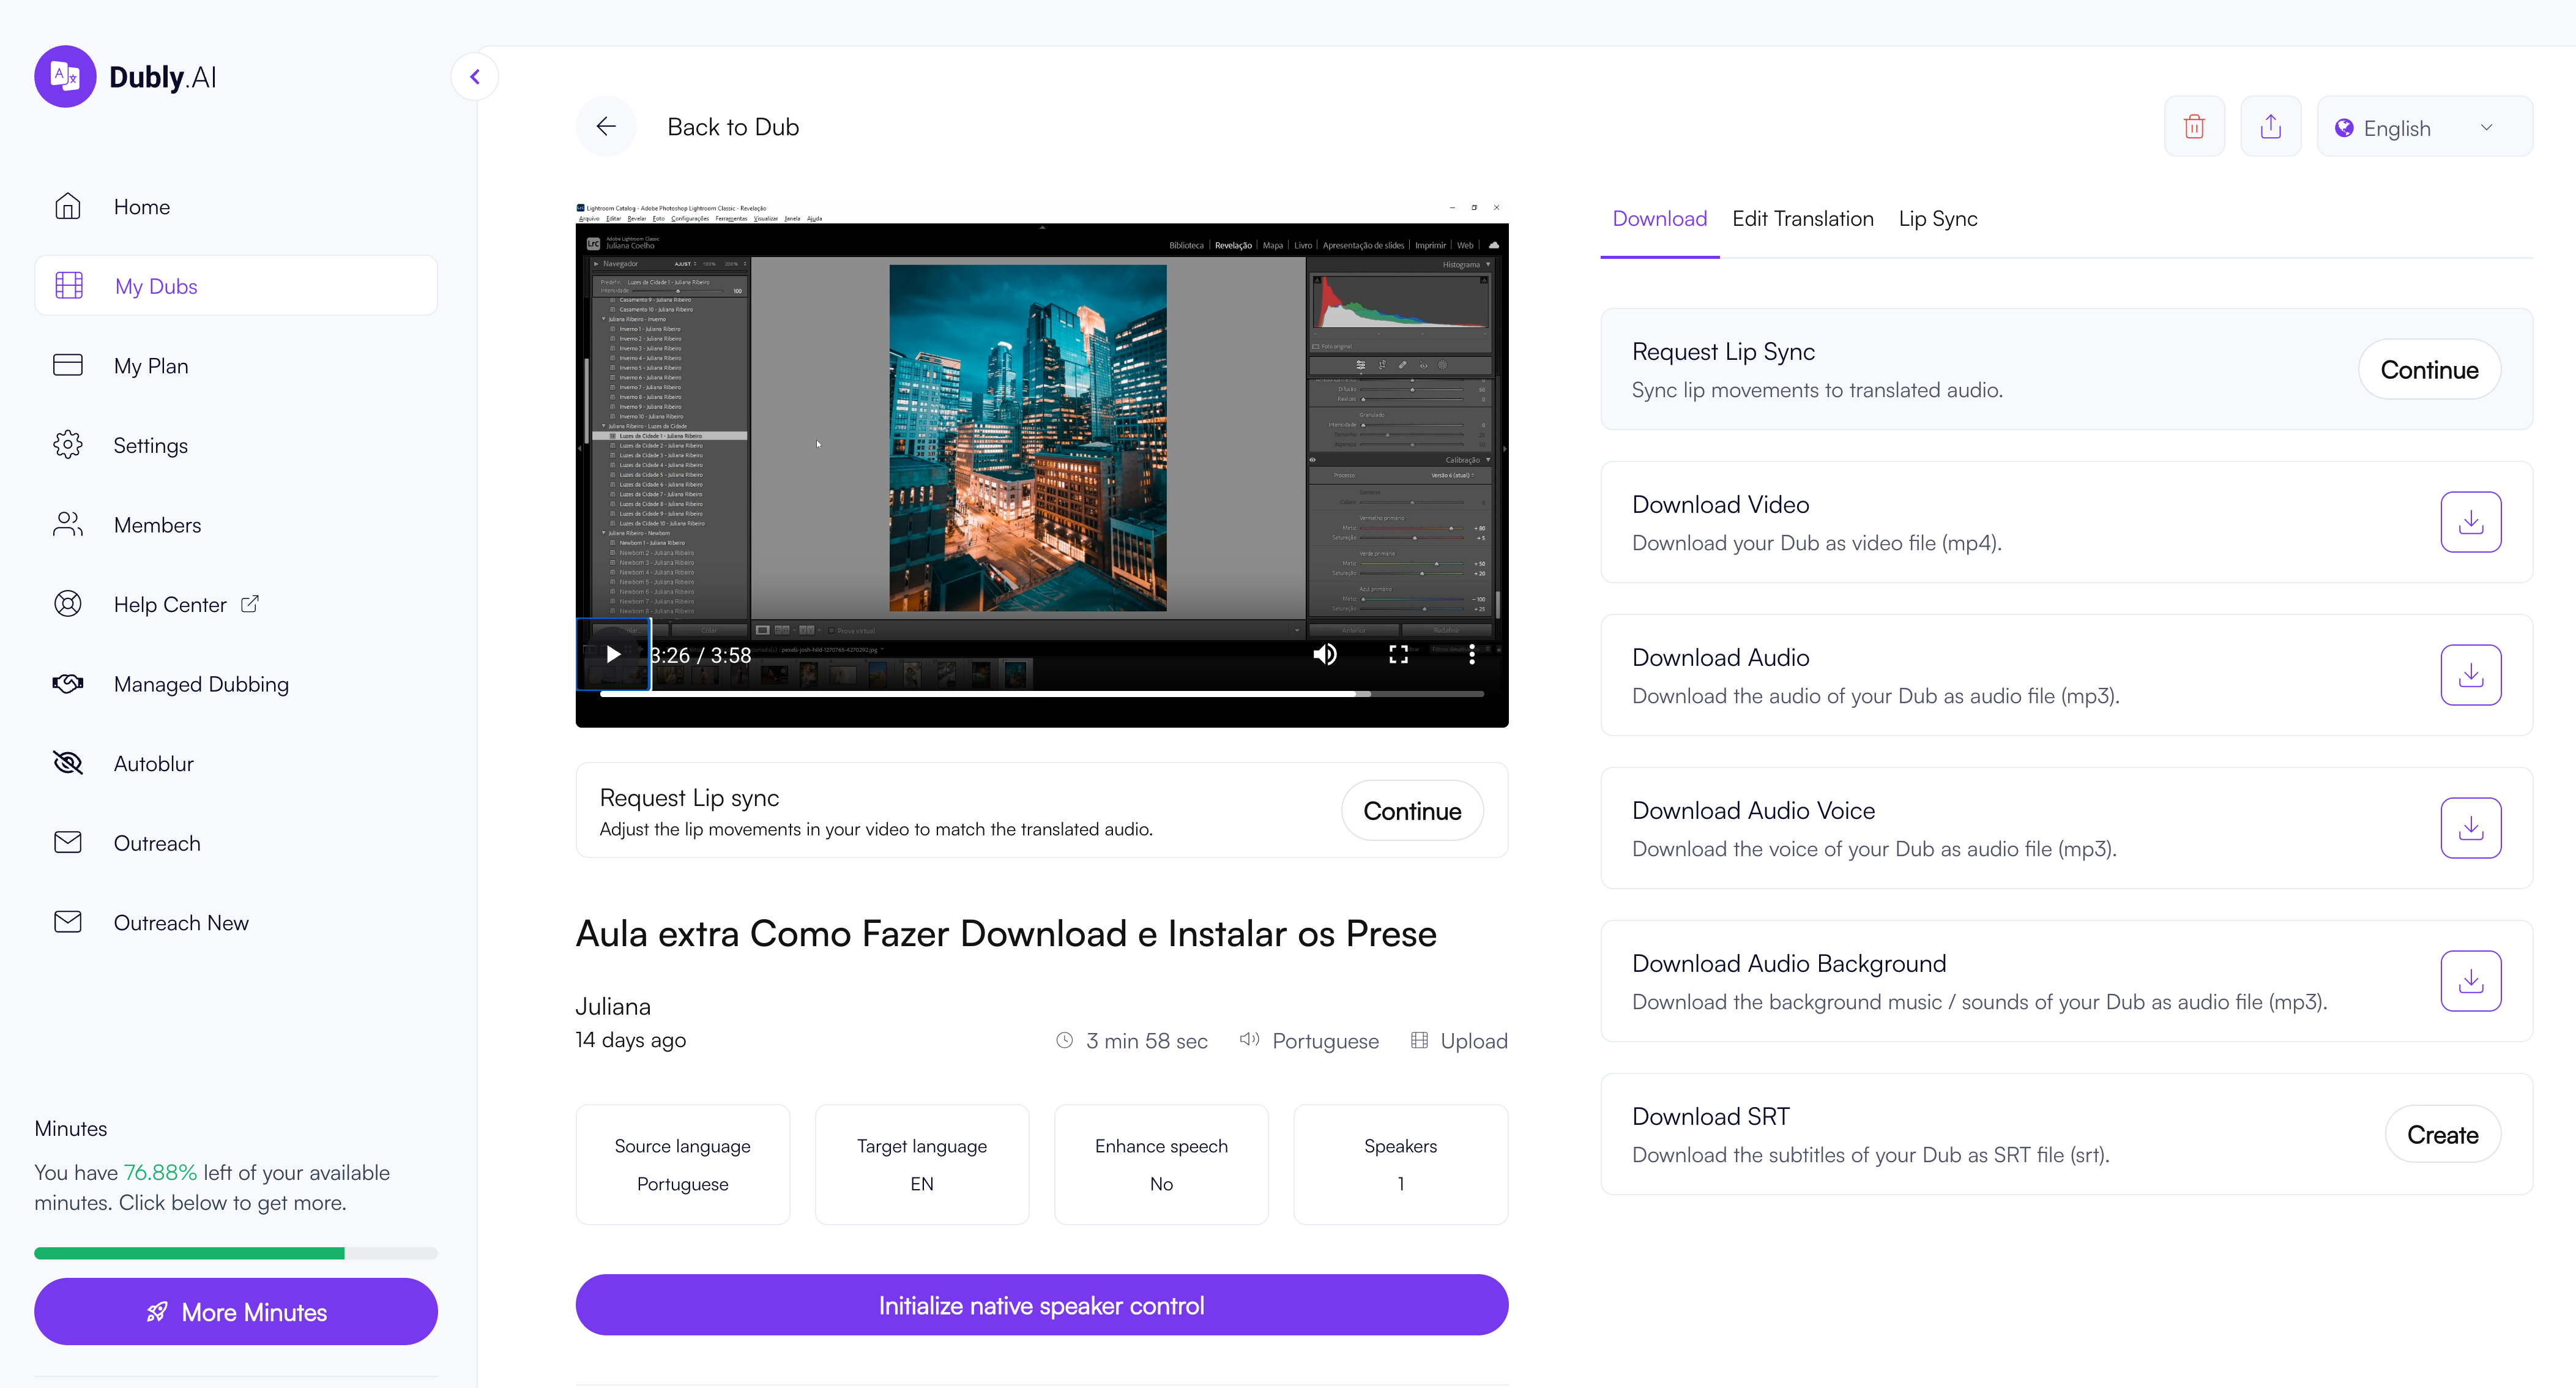Image resolution: width=2576 pixels, height=1388 pixels.
Task: Open Autoblur from the sidebar
Action: [x=153, y=764]
